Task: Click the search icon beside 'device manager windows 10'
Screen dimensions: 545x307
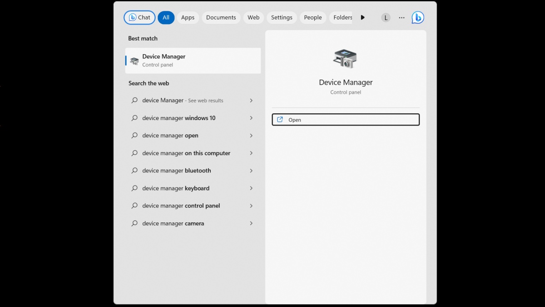Action: coord(134,118)
